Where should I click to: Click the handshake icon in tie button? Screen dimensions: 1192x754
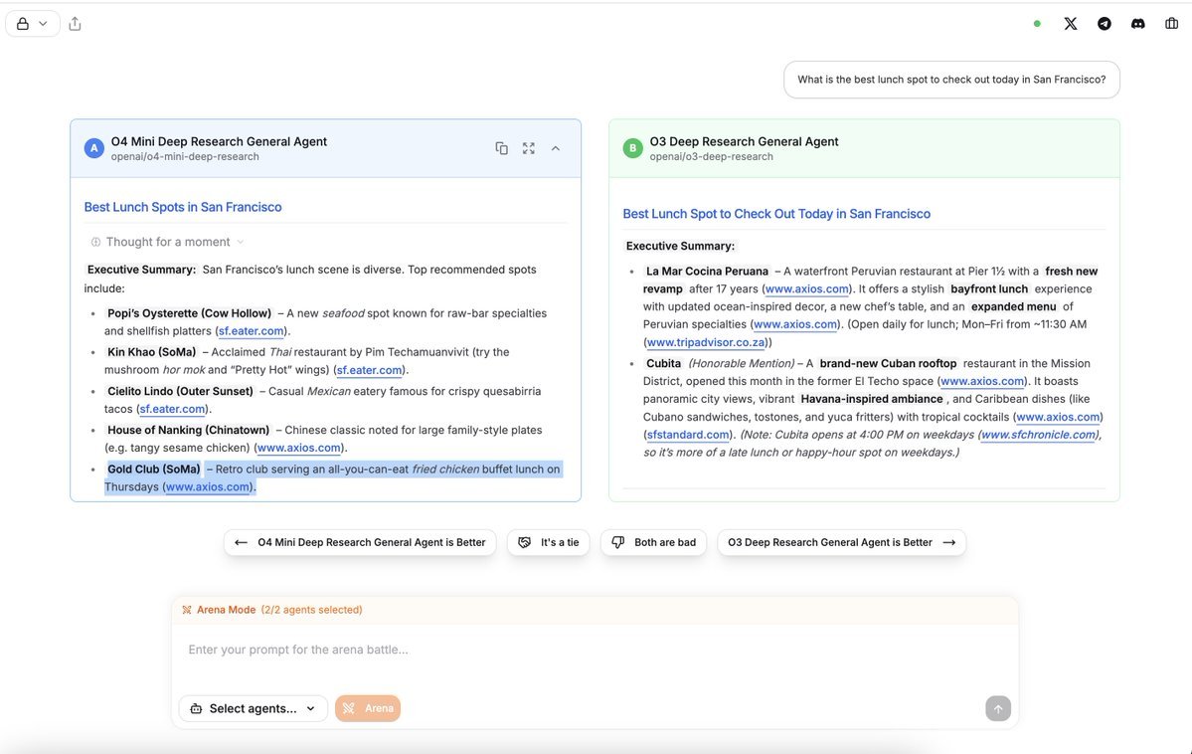[525, 542]
